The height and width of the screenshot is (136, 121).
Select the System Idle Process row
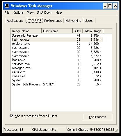pos(57,84)
